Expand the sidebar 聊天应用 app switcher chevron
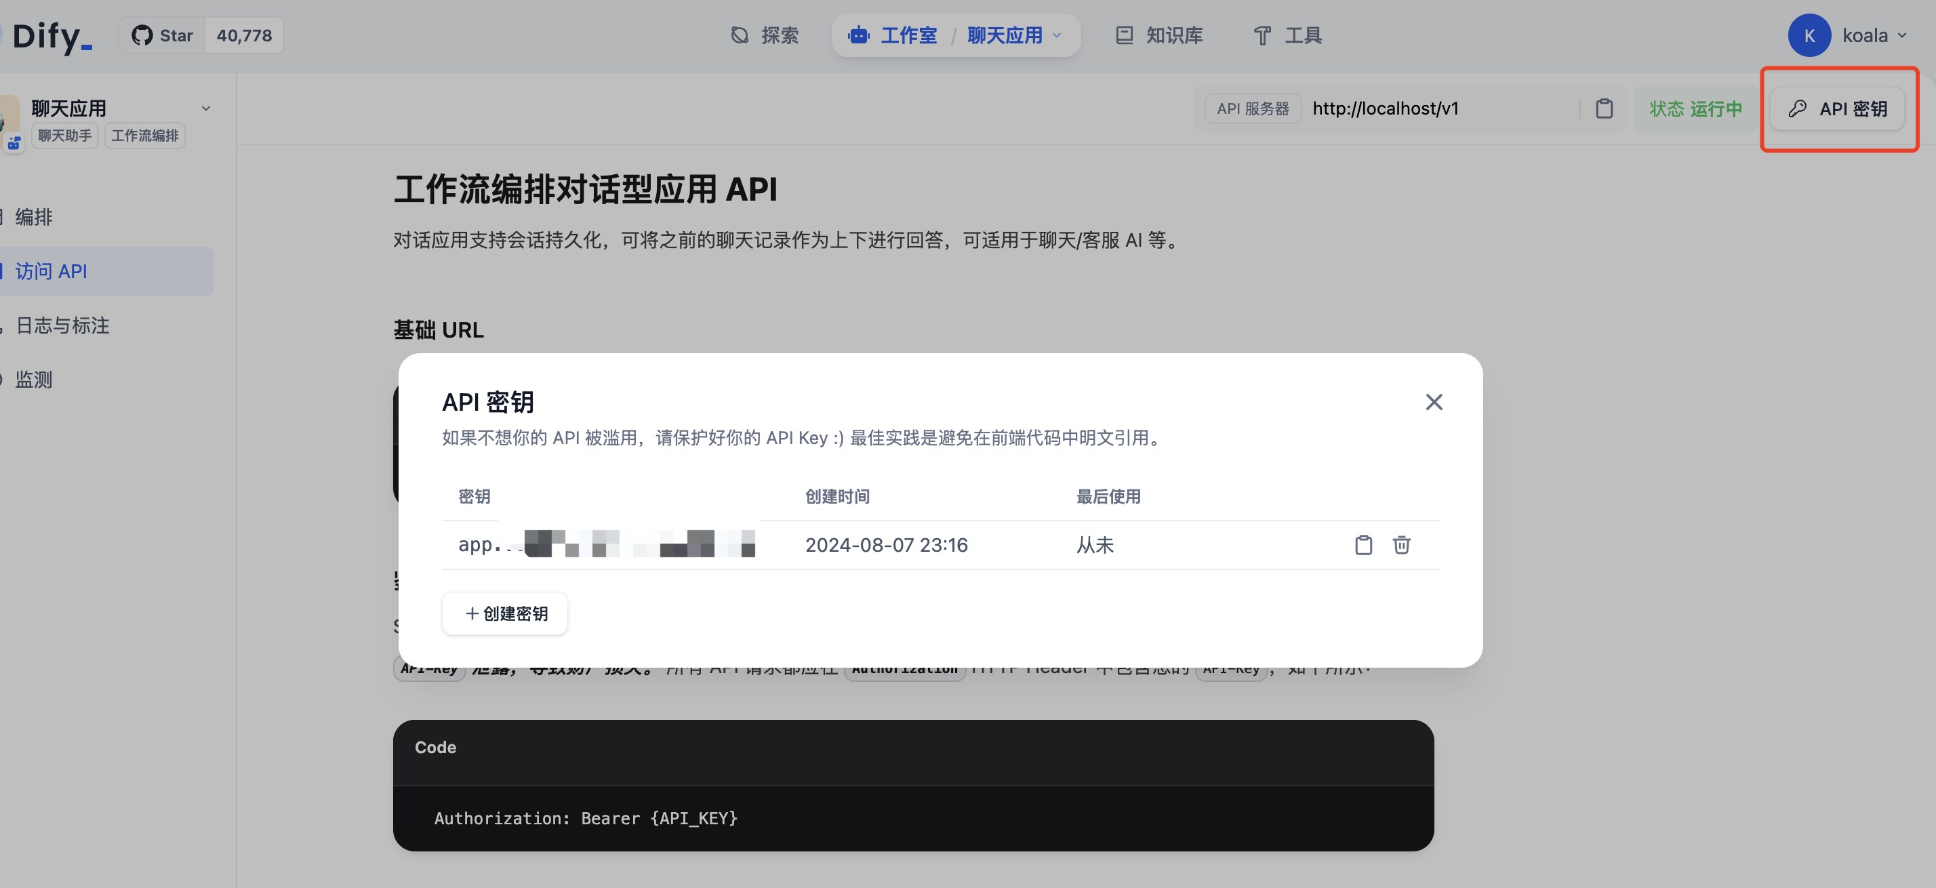 pos(206,109)
